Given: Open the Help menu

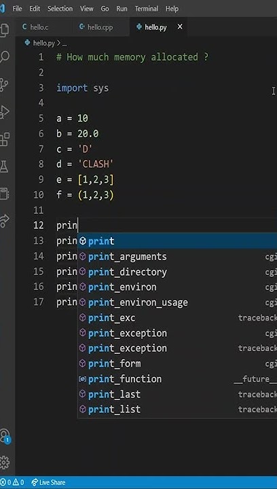Looking at the screenshot, I should click(172, 9).
